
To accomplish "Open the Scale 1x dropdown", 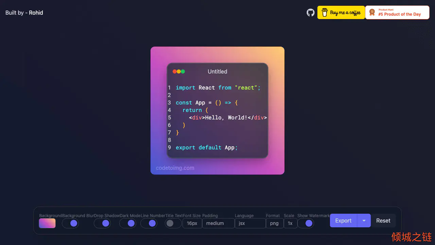I will click(x=290, y=223).
